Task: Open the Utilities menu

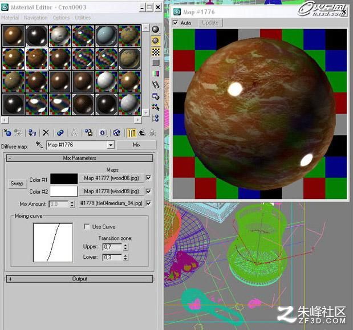Action: [x=83, y=18]
